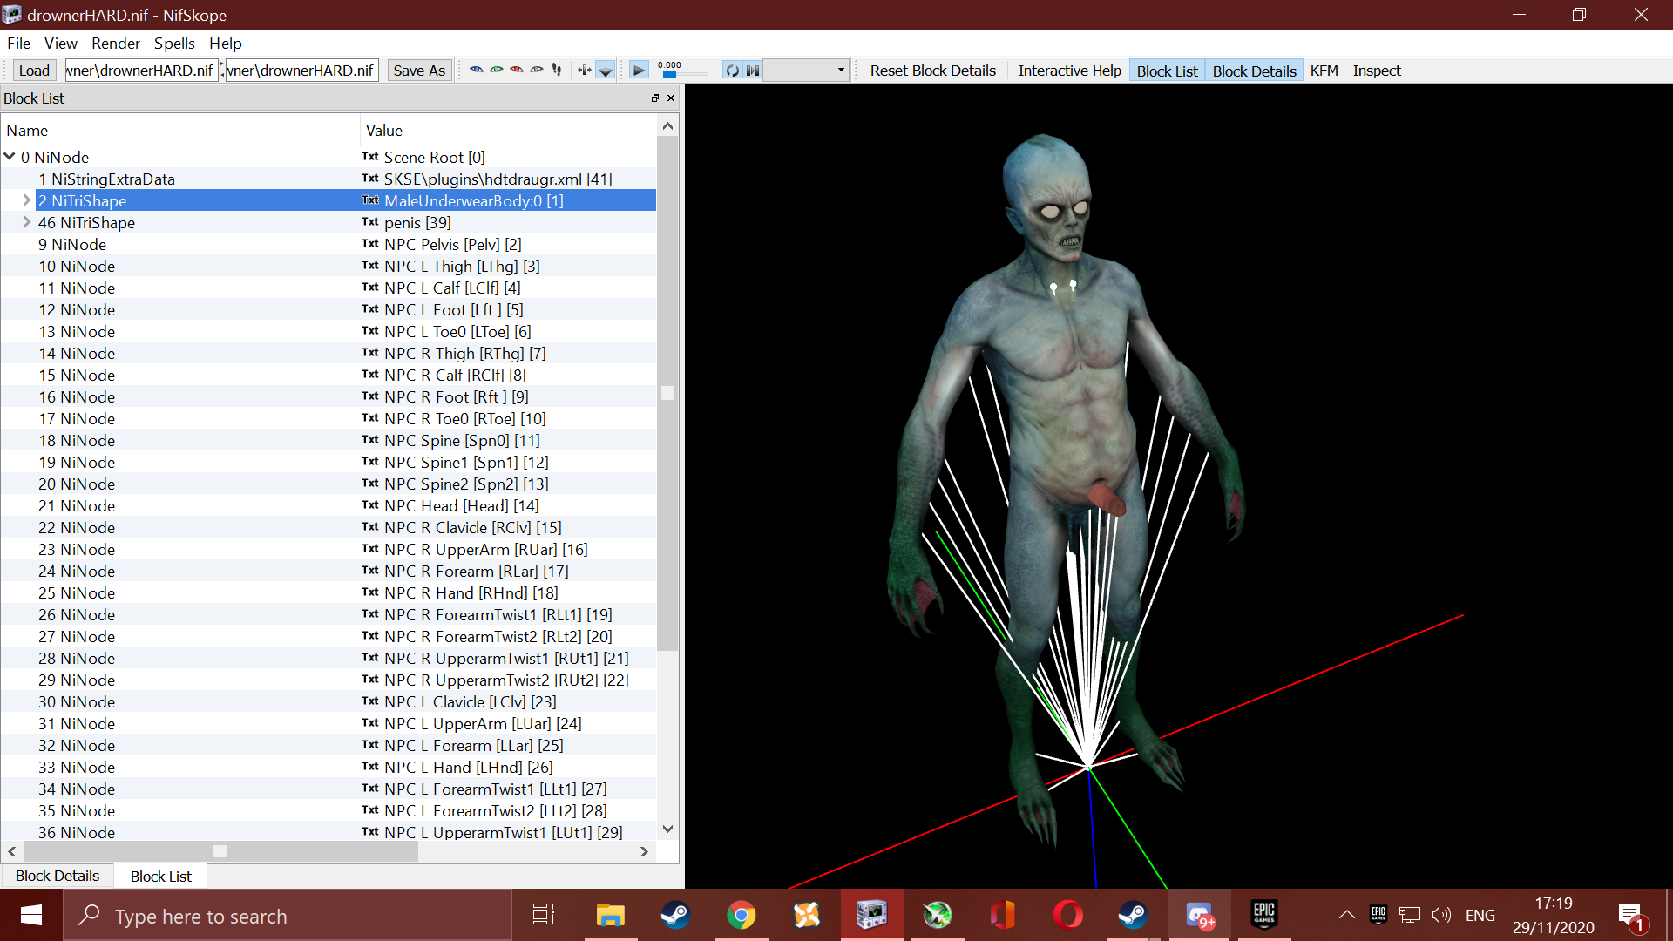
Task: Select the 21 NiNode row
Action: (x=329, y=505)
